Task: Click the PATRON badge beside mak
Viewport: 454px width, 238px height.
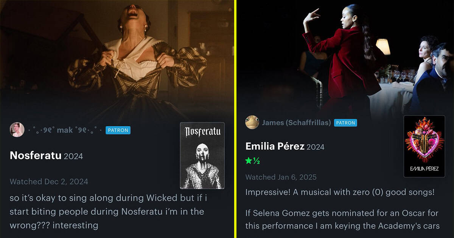Action: (118, 130)
